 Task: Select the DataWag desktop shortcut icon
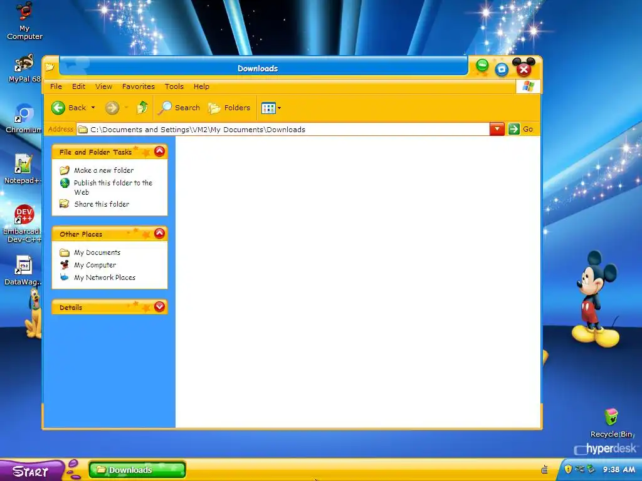tap(23, 271)
